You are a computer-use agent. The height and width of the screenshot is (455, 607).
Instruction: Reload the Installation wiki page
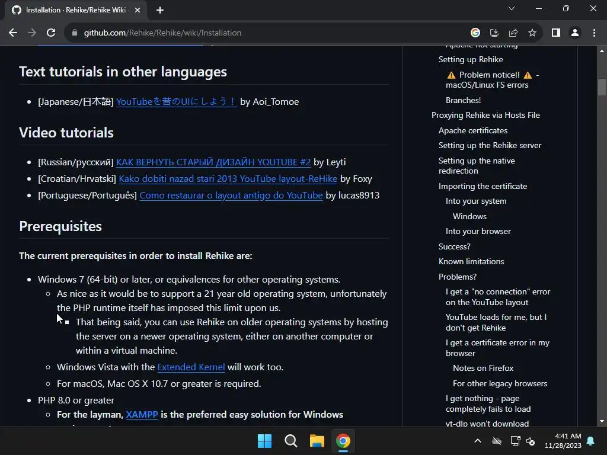click(51, 33)
